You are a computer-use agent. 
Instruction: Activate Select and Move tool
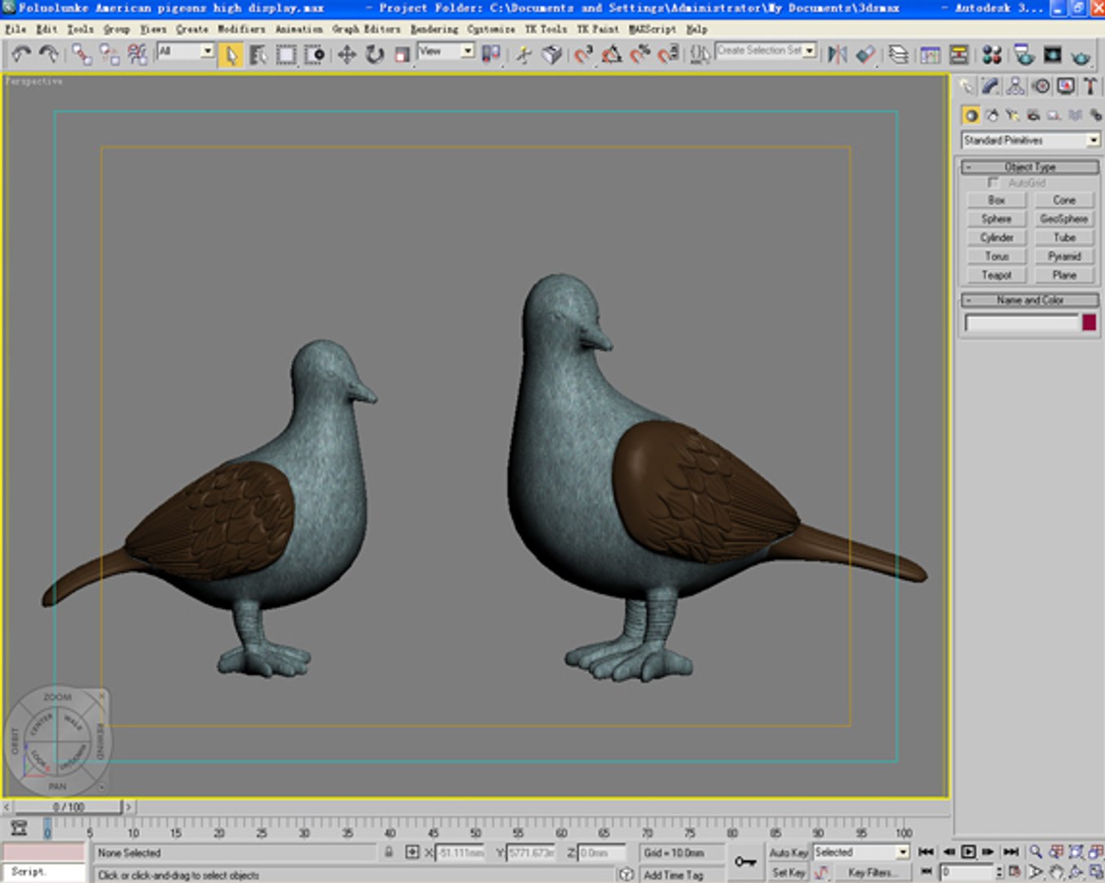(x=347, y=55)
